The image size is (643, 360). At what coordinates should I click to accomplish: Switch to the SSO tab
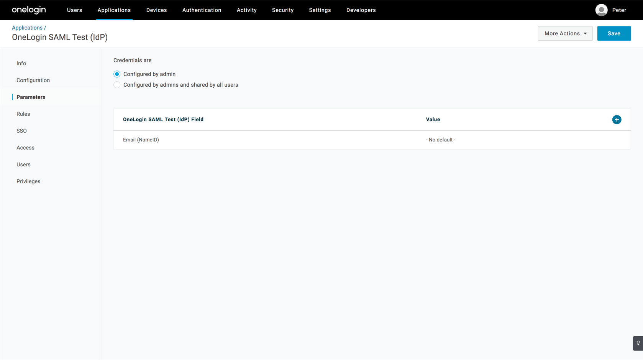[x=21, y=131]
